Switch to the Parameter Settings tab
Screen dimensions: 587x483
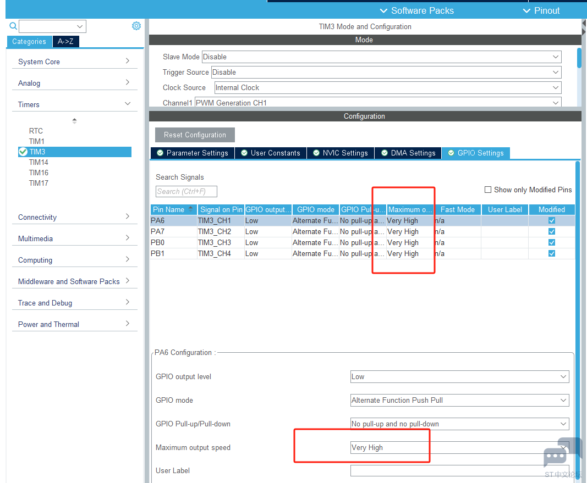(x=193, y=153)
